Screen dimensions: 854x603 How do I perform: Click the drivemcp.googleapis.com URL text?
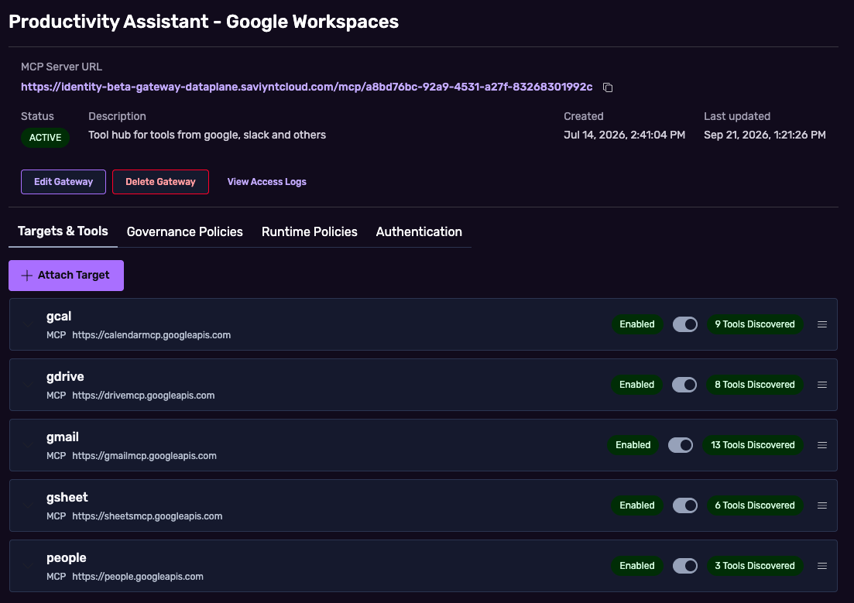143,396
